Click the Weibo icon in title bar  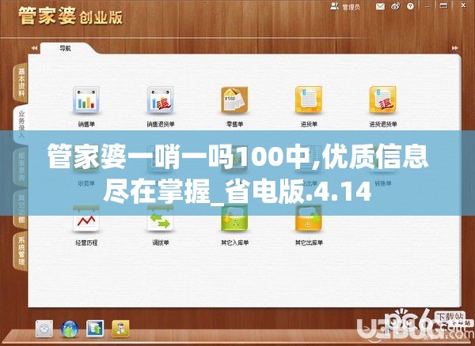point(395,6)
